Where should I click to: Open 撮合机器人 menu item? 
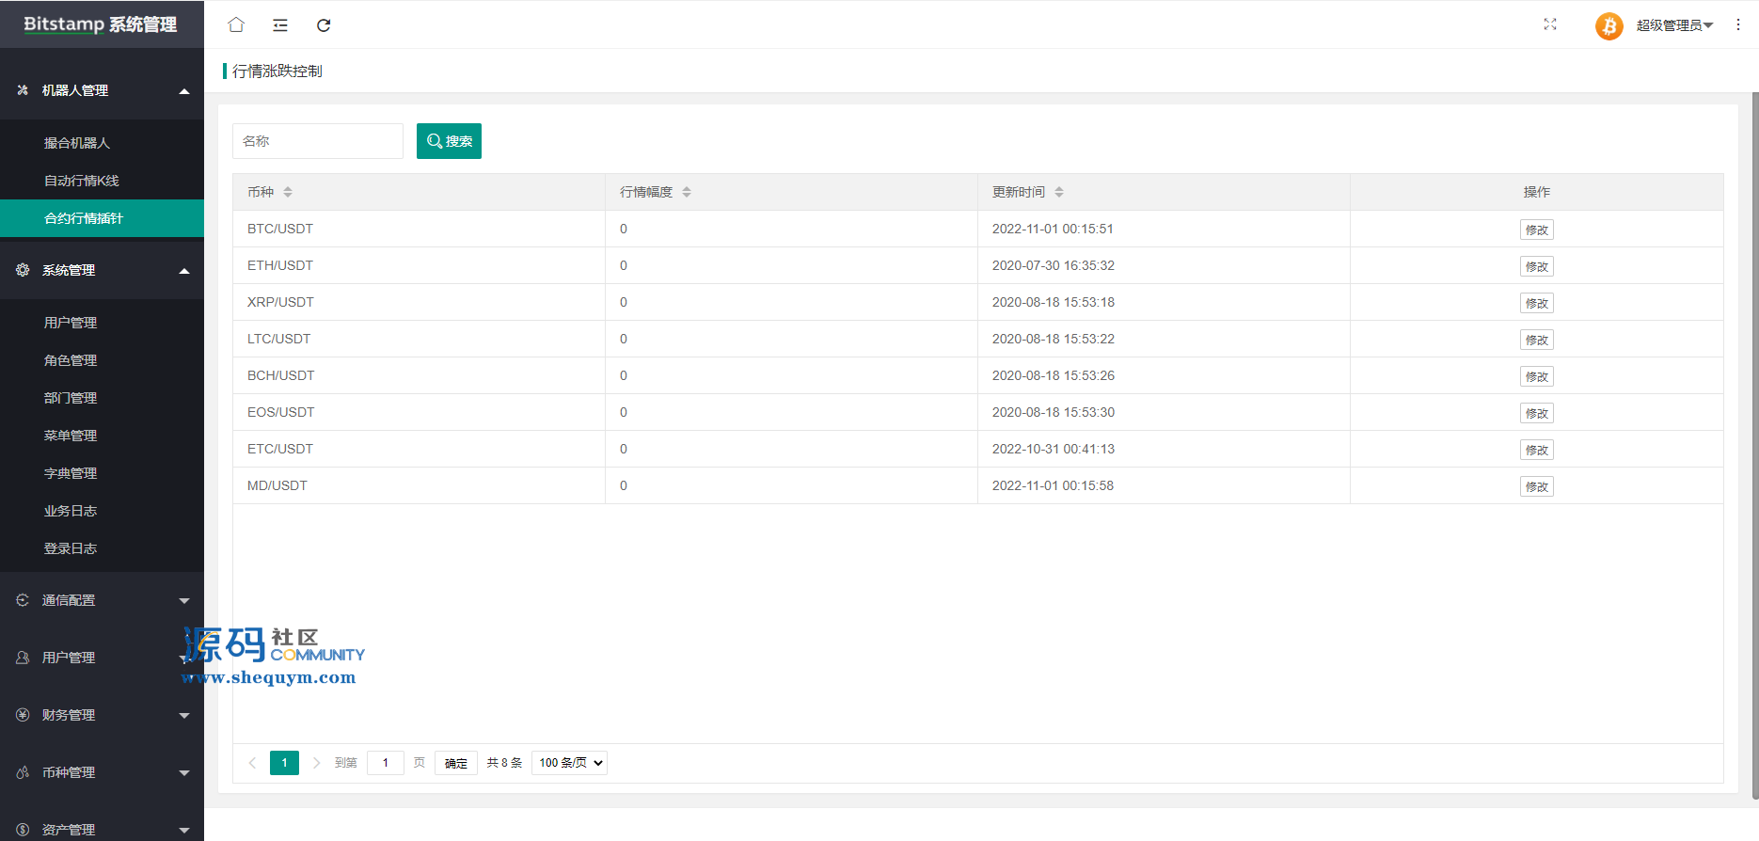click(102, 143)
